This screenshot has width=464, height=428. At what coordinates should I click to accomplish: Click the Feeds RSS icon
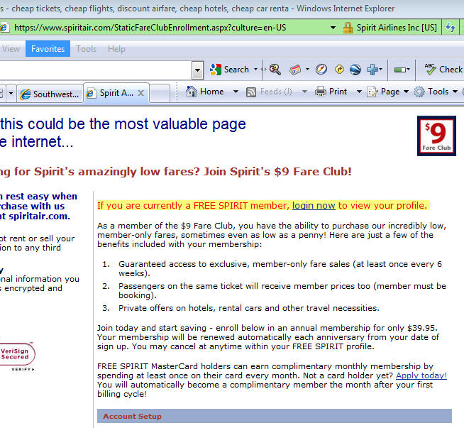pyautogui.click(x=251, y=92)
